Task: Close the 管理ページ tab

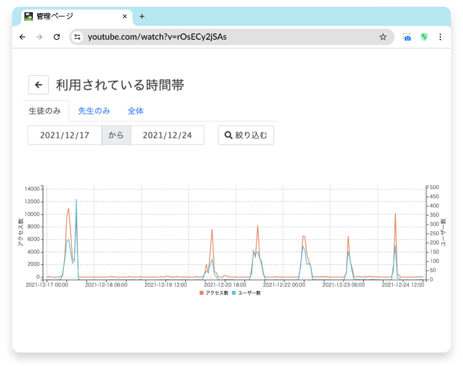Action: click(x=125, y=16)
